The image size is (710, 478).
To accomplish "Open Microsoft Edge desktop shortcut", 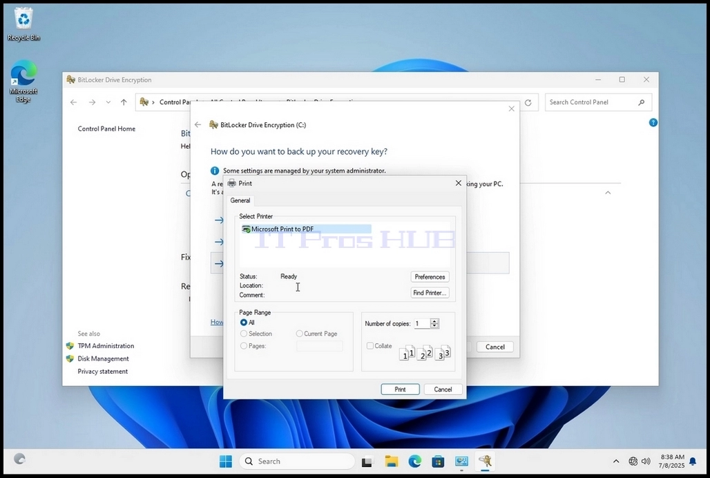I will pos(23,82).
